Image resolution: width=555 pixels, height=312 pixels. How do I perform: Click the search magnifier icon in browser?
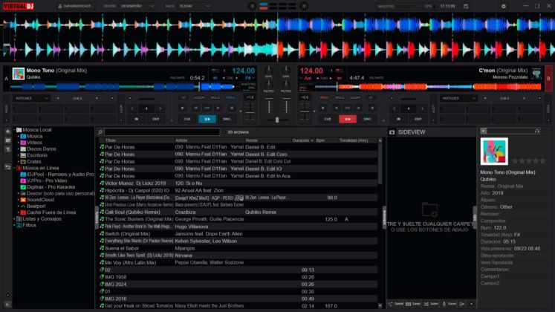click(100, 132)
